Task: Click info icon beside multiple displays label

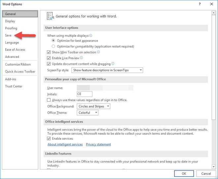Action: point(91,36)
